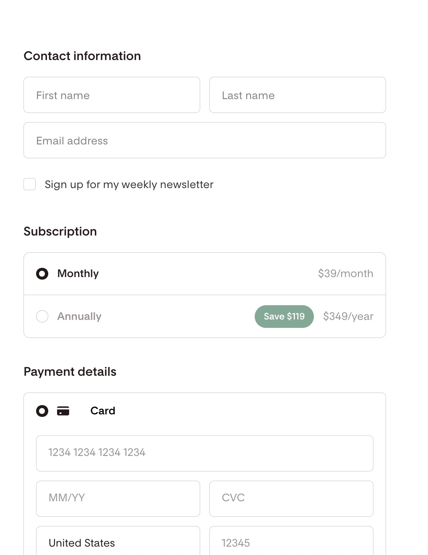
Task: Click the 12345 ZIP code field
Action: pyautogui.click(x=291, y=541)
